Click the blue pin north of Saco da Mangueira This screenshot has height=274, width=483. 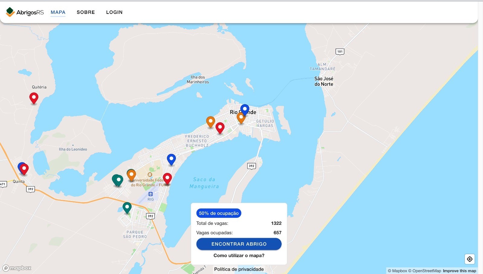pos(171,159)
